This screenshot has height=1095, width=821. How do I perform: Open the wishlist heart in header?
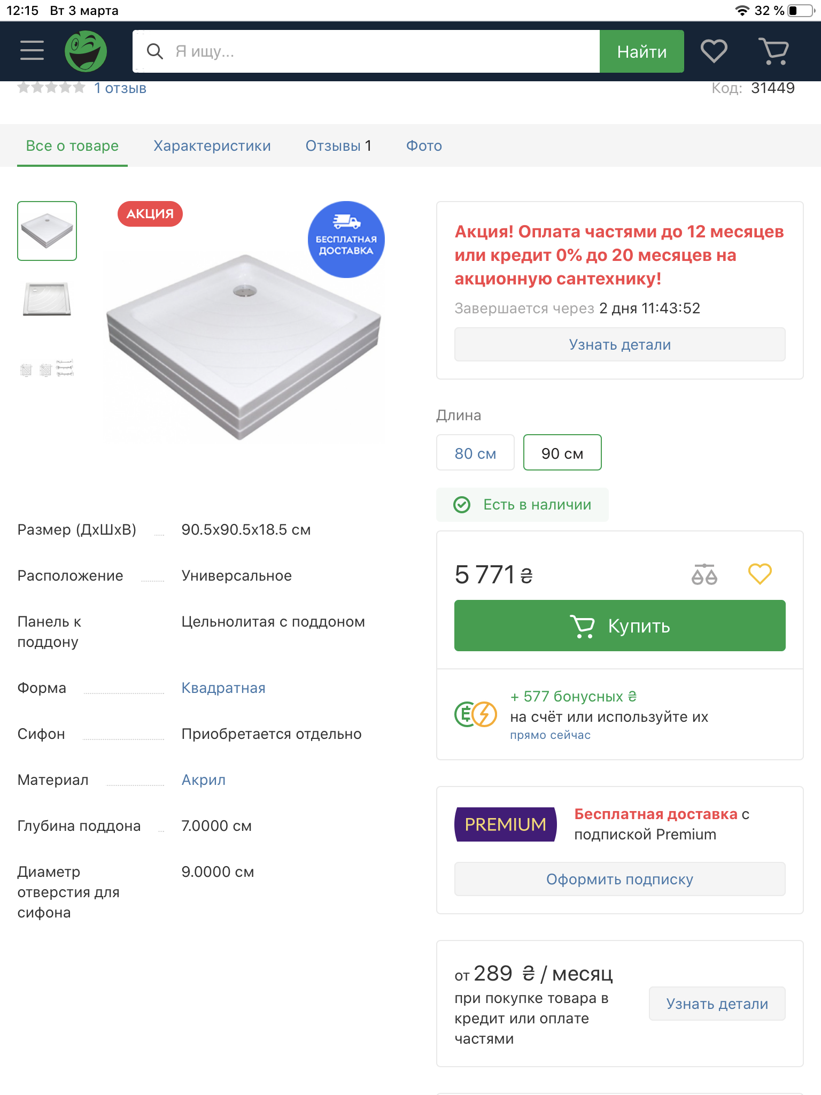point(714,51)
